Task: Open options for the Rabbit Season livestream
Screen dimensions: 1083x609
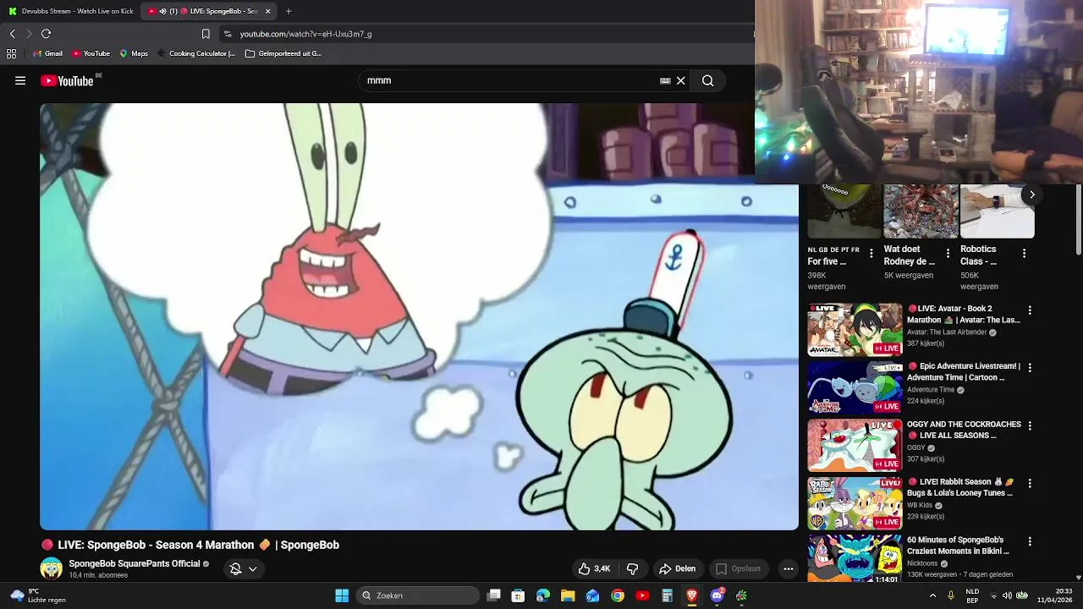Action: (1030, 484)
